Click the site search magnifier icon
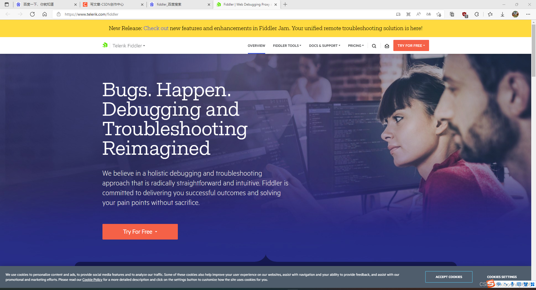Screen dimensions: 536x290 pos(374,46)
